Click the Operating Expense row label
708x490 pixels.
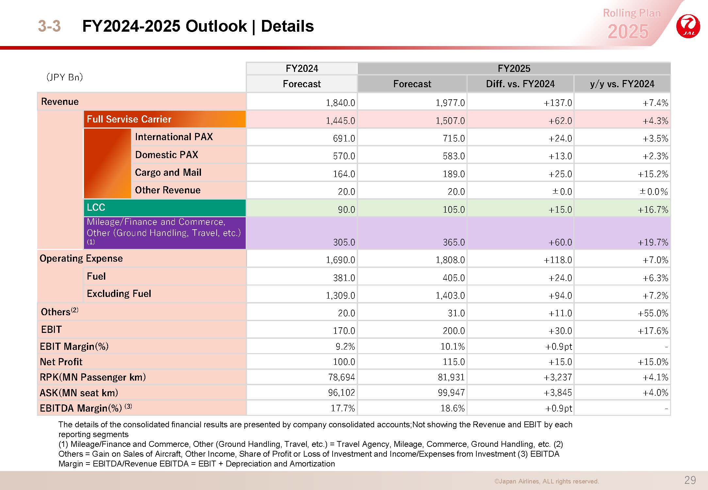[81, 258]
